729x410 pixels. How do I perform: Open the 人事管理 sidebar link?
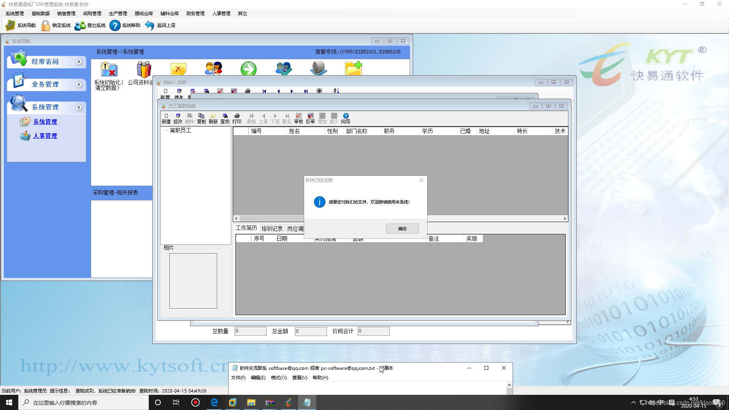pyautogui.click(x=45, y=136)
